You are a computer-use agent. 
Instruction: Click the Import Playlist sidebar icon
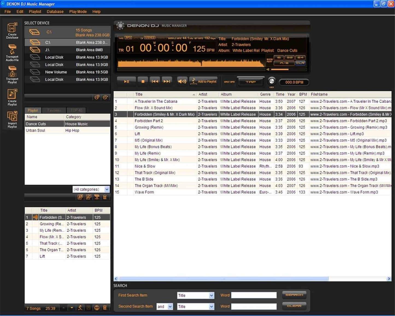12,119
